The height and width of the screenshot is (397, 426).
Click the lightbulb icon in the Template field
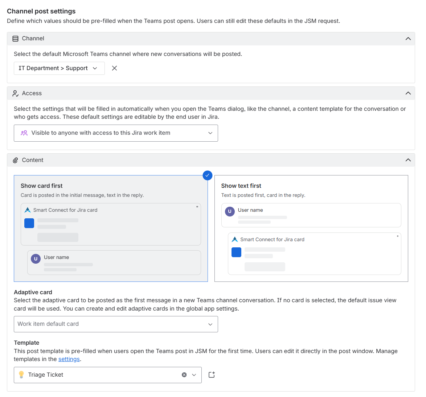21,375
